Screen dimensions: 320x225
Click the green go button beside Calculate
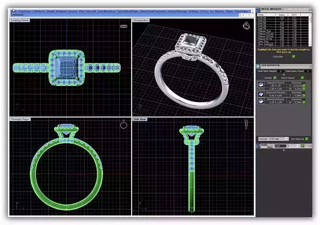click(293, 57)
